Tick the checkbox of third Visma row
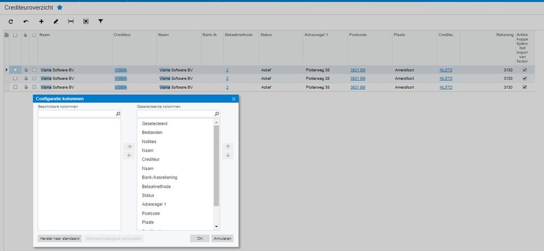This screenshot has height=251, width=544. click(x=15, y=87)
